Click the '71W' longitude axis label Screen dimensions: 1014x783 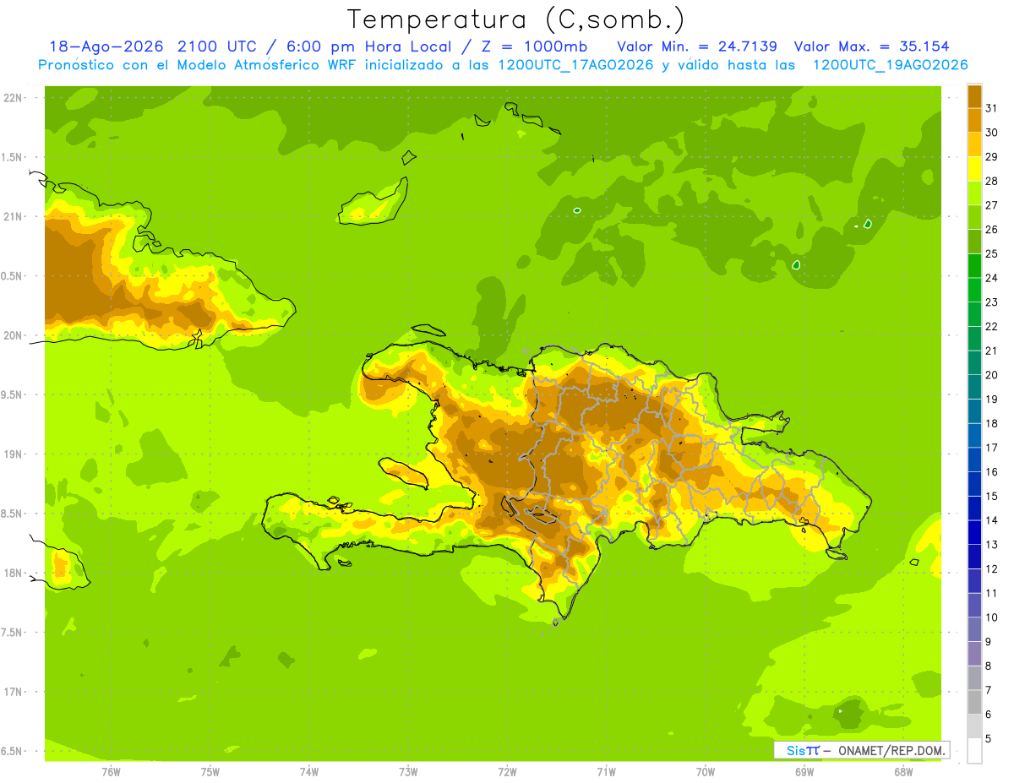click(x=607, y=771)
